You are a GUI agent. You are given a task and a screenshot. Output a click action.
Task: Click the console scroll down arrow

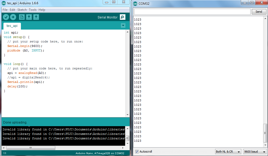tap(128, 144)
